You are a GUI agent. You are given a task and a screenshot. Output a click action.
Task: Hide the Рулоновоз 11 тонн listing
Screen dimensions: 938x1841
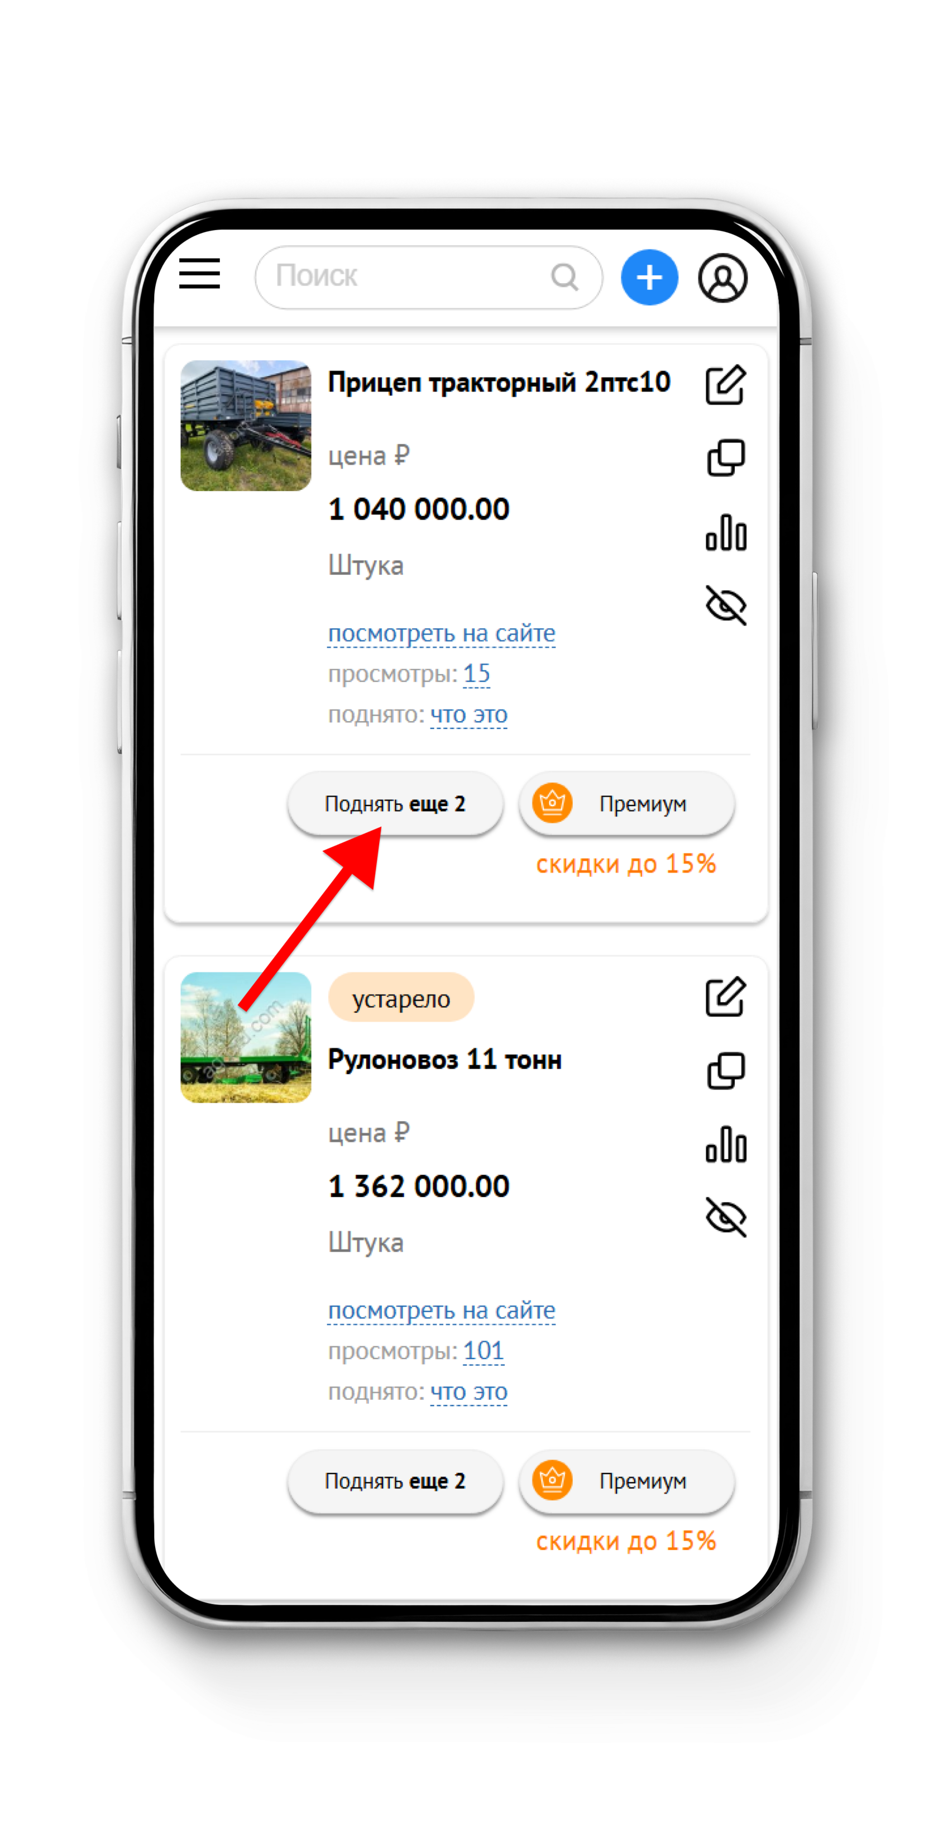[x=726, y=1217]
